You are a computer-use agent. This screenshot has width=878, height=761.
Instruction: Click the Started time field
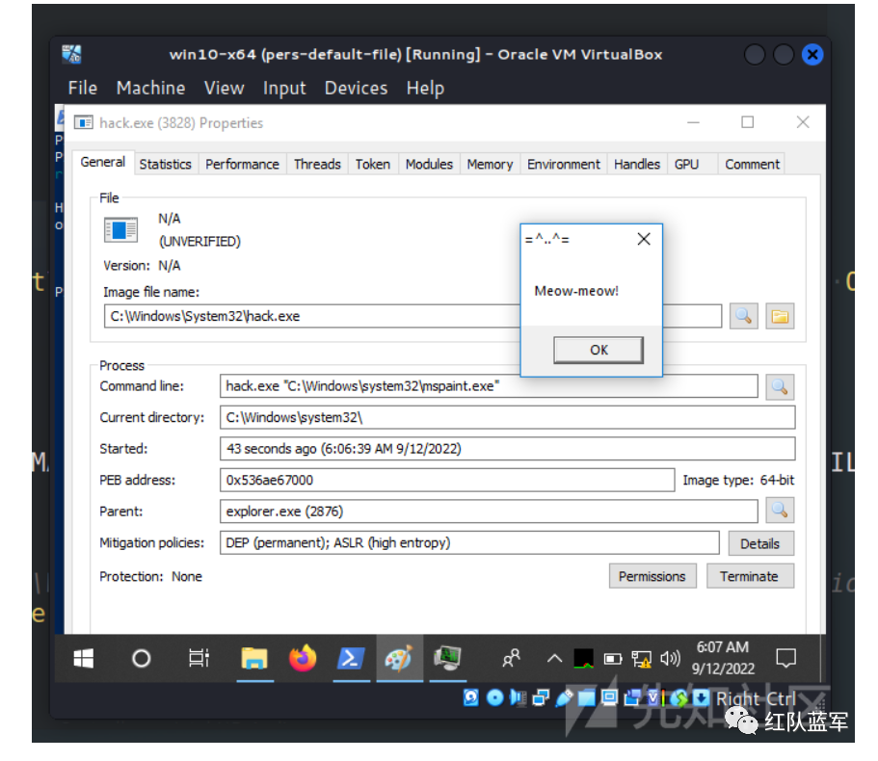(507, 449)
